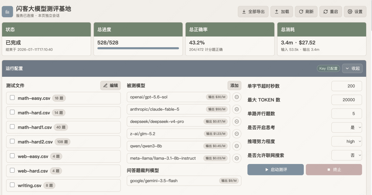The height and width of the screenshot is (195, 372).
Task: Click the 单路并行题数 input field
Action: tap(347, 114)
